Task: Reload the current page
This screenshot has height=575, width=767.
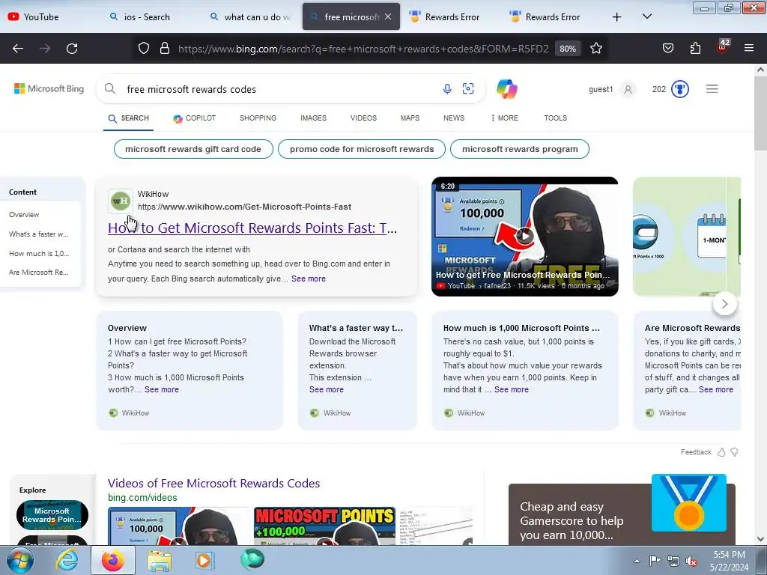Action: (x=72, y=49)
